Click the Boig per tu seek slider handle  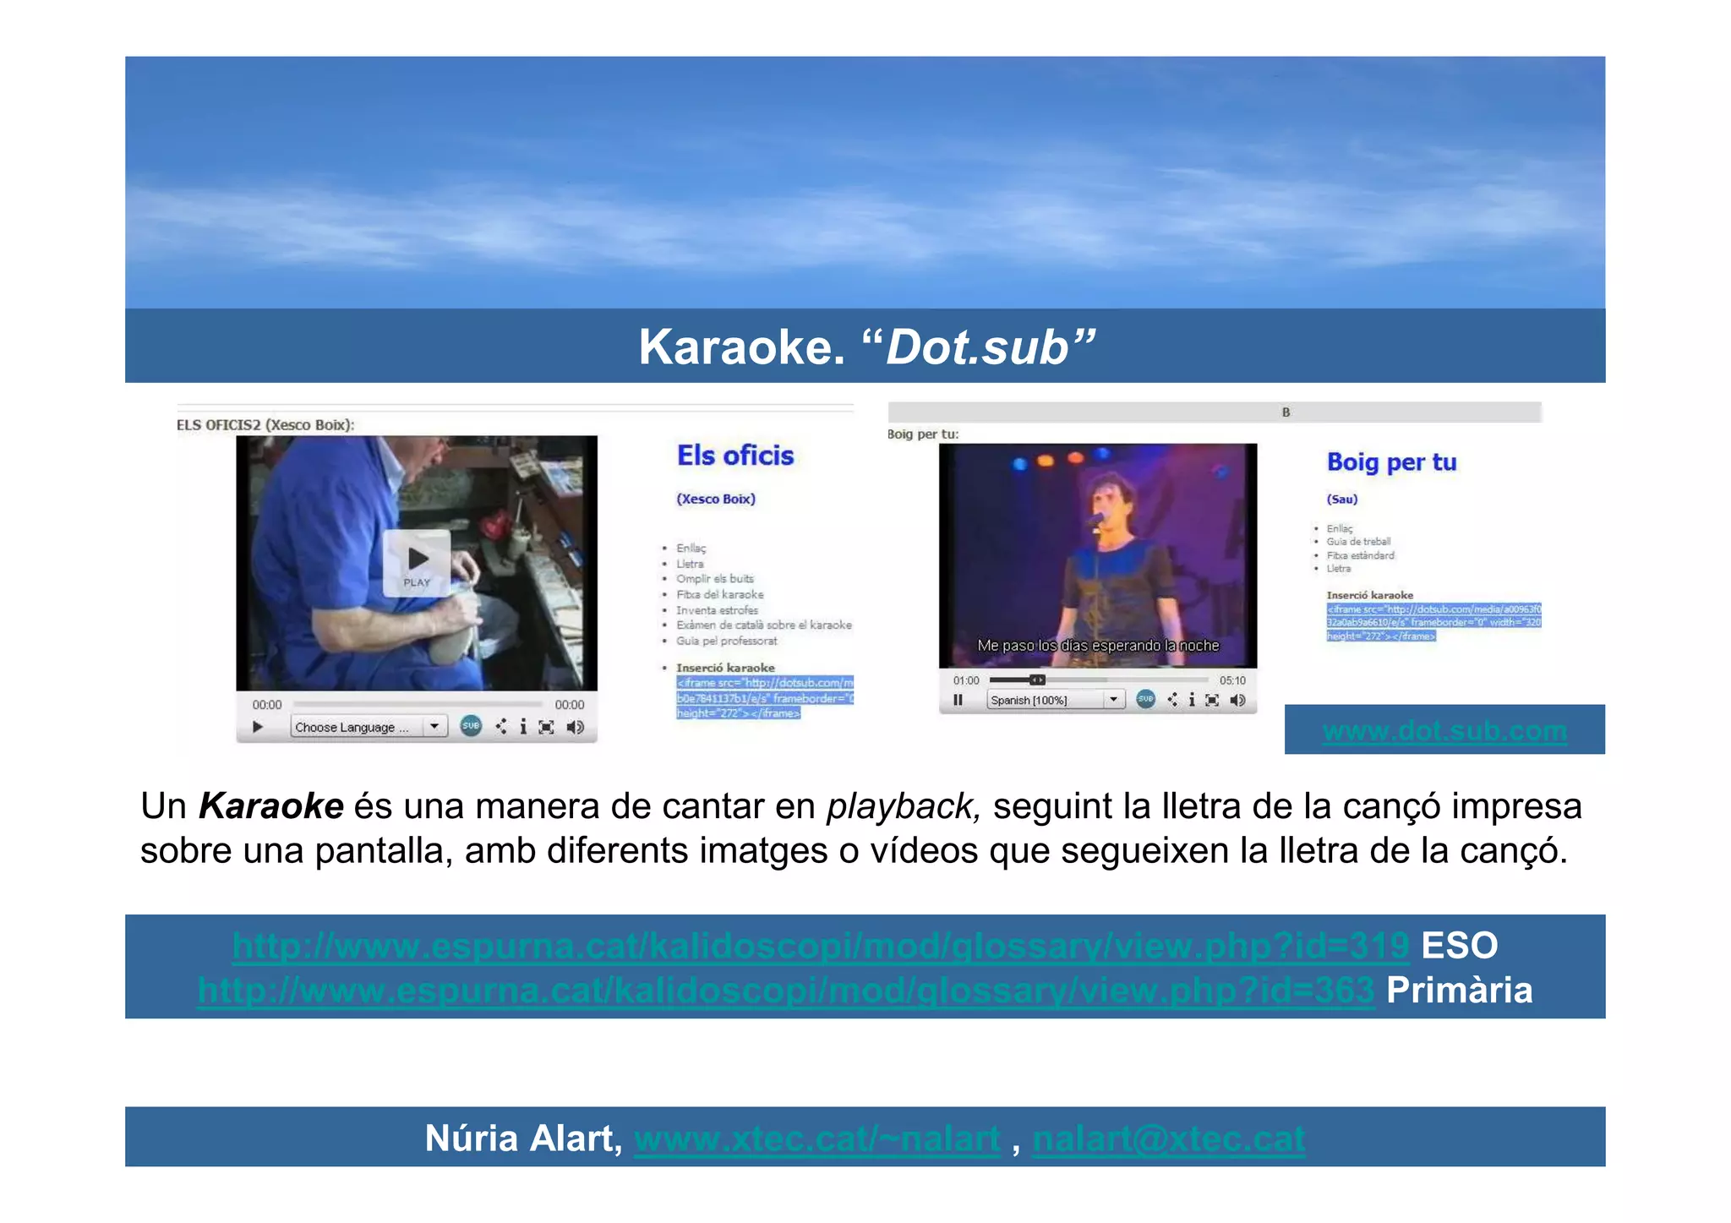1037,680
